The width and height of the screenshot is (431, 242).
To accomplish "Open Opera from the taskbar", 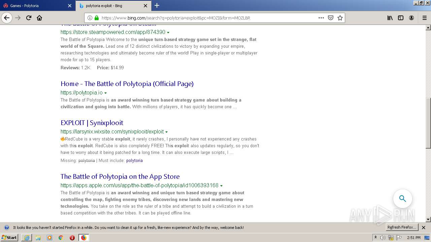I will click(x=72, y=238).
